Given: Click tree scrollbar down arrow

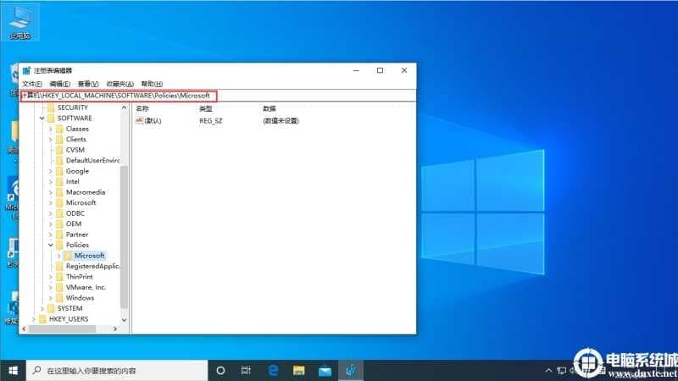Looking at the screenshot, I should pyautogui.click(x=124, y=320).
